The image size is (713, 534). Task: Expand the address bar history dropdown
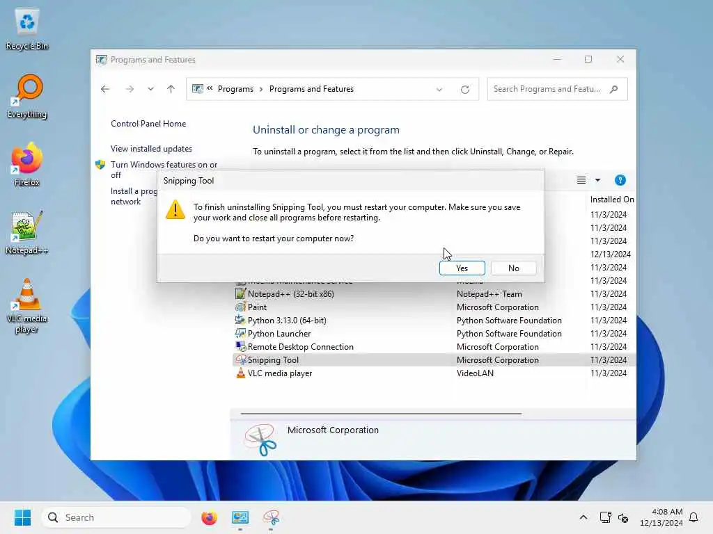[439, 90]
